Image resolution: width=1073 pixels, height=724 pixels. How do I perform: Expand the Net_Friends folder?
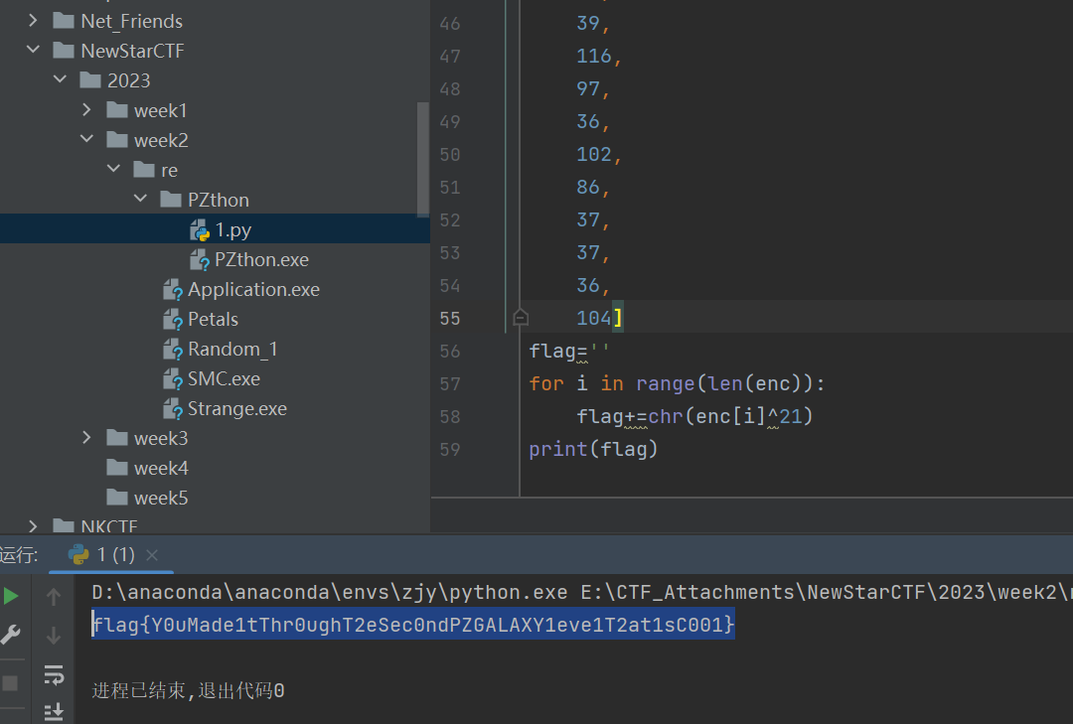pyautogui.click(x=33, y=21)
